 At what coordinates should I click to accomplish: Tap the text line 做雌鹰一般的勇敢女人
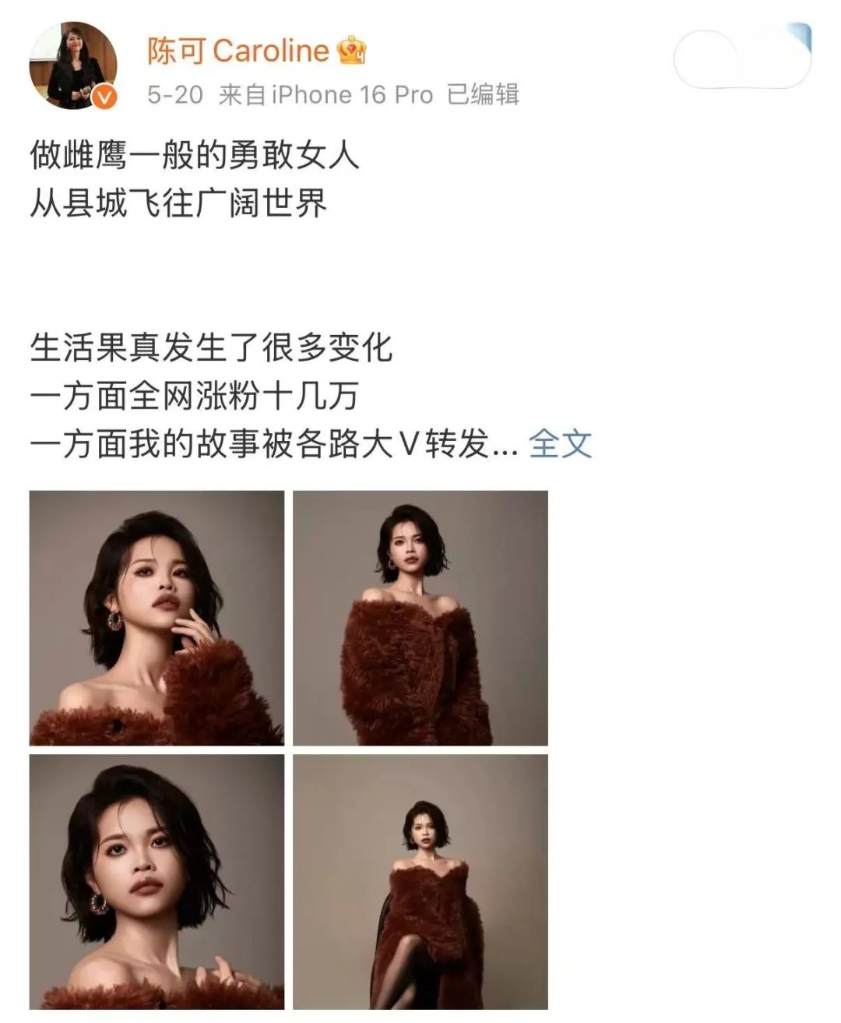[195, 155]
